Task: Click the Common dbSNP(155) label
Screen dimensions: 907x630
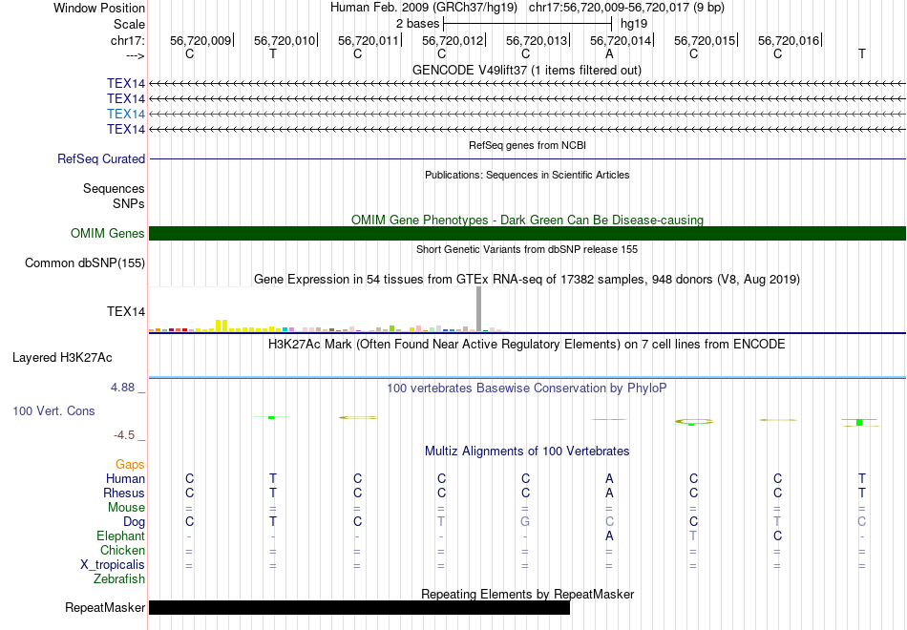Action: tap(84, 262)
